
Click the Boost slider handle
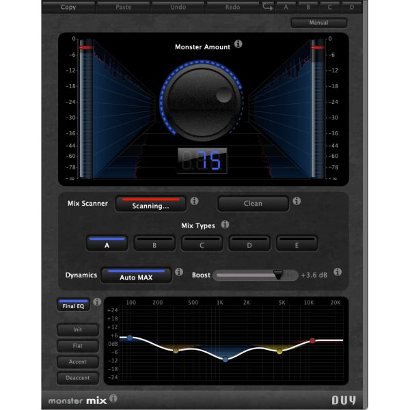pos(278,275)
